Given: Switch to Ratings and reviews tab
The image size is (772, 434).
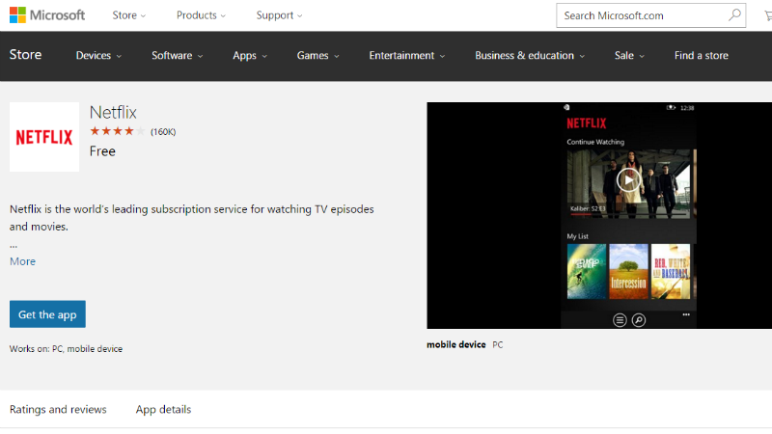Looking at the screenshot, I should [x=58, y=409].
